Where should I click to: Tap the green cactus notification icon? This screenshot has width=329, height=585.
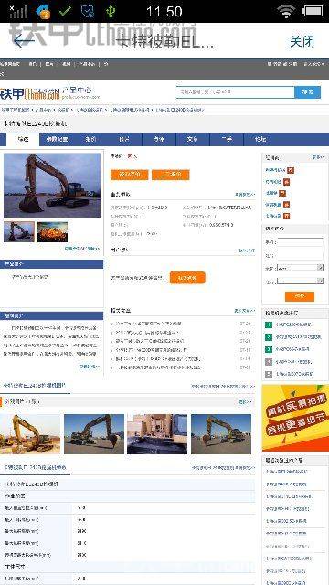111,11
